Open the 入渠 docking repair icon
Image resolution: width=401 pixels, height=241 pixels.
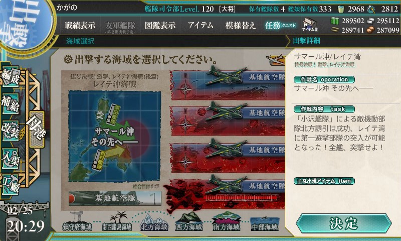10,159
